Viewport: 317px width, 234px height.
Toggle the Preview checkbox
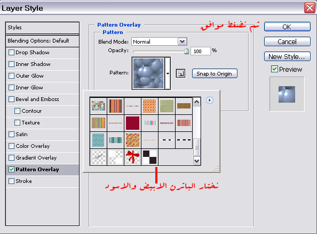[x=274, y=69]
